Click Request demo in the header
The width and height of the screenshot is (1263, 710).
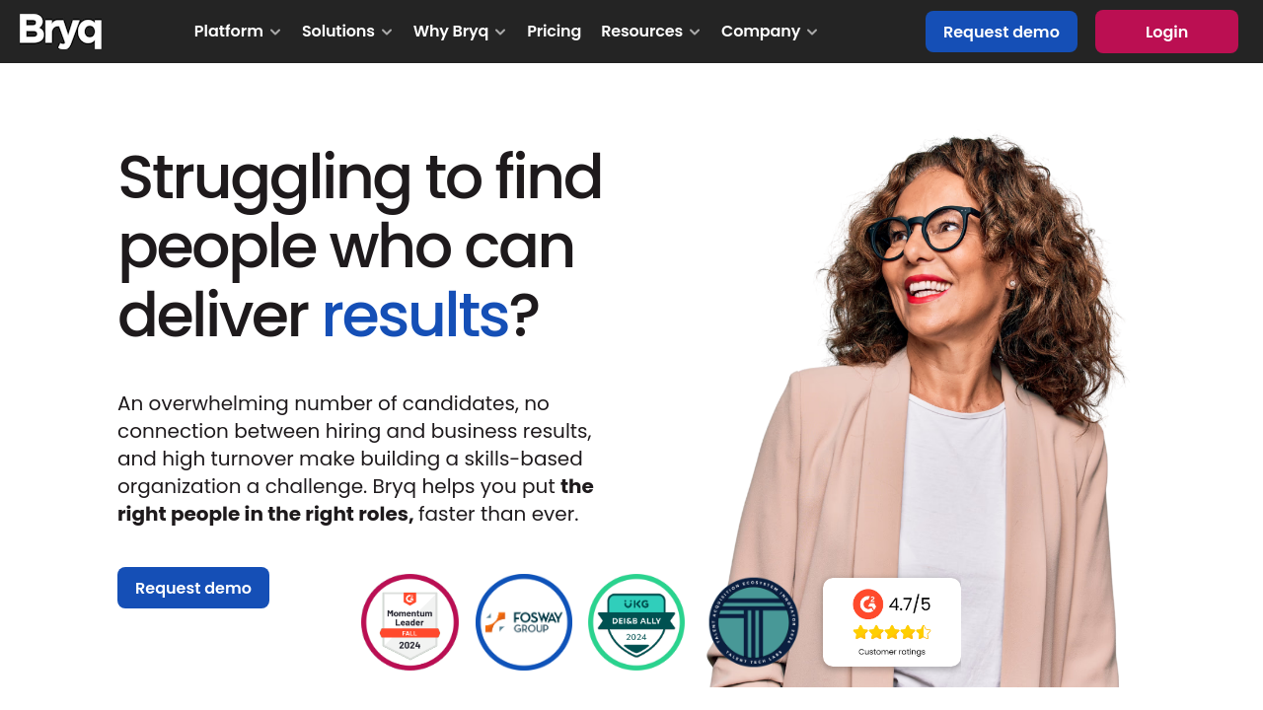pyautogui.click(x=1002, y=32)
